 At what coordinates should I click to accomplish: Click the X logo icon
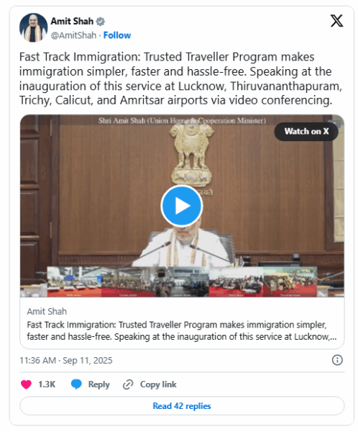pyautogui.click(x=336, y=21)
